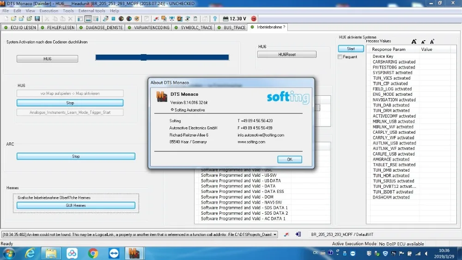
Task: Open the File Explorer taskbar icon
Action: click(51, 253)
